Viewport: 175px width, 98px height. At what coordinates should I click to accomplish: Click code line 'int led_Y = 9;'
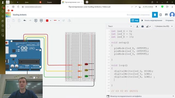[x=121, y=34]
